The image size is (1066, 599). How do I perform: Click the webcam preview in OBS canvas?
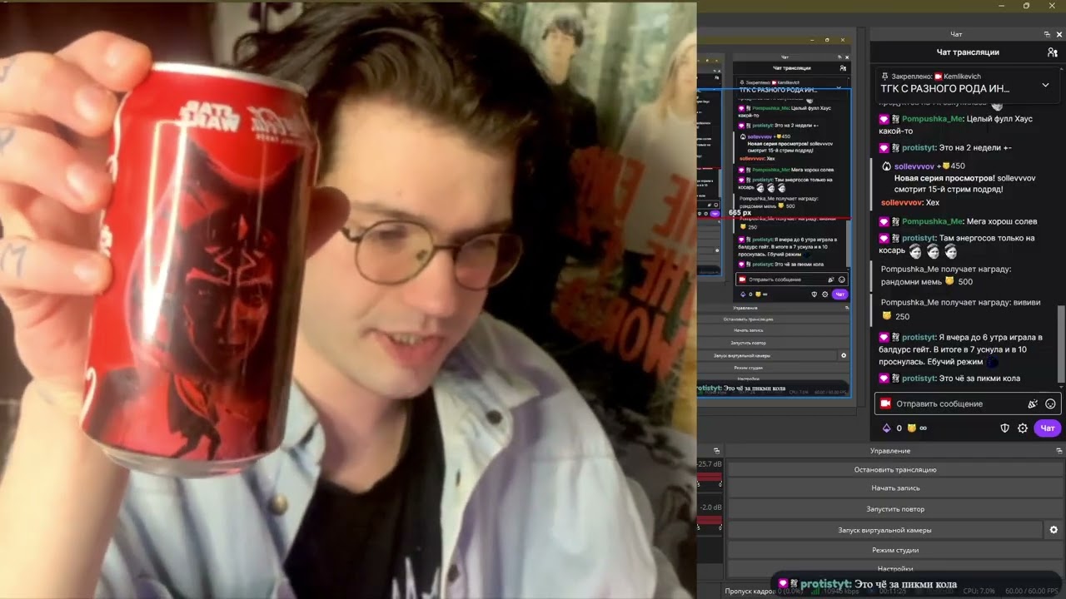coord(348,299)
